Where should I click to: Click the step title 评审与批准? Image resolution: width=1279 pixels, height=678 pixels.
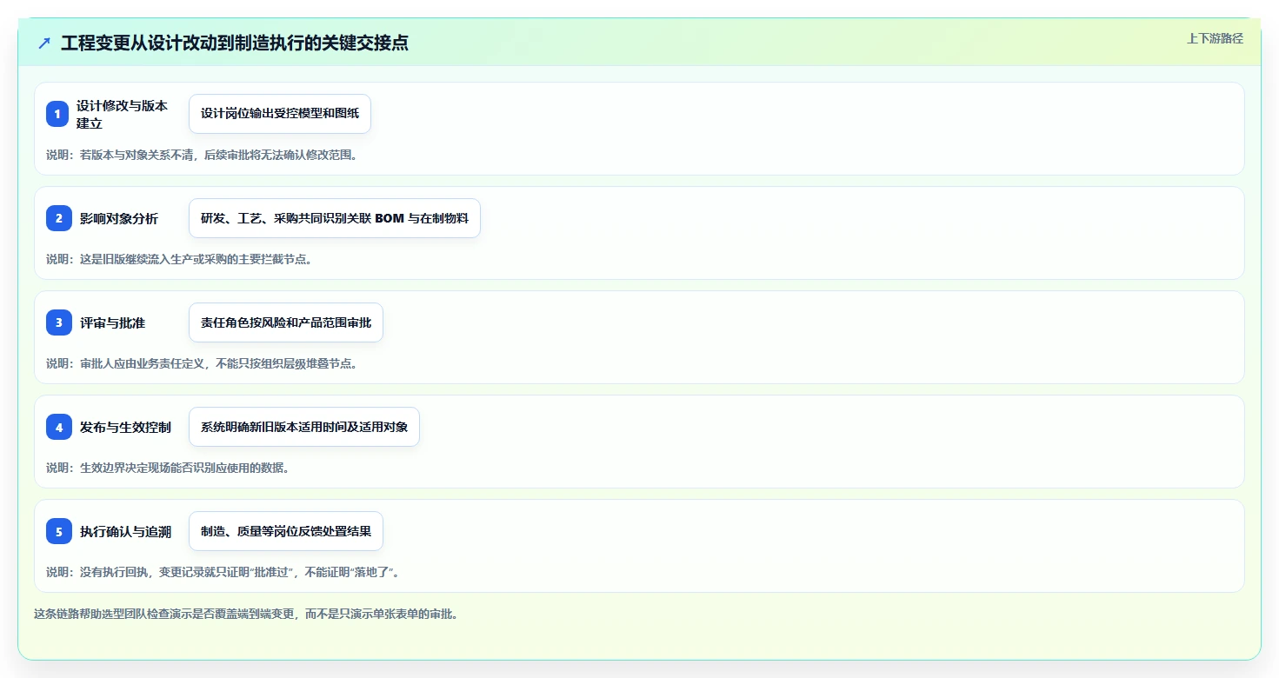click(112, 323)
